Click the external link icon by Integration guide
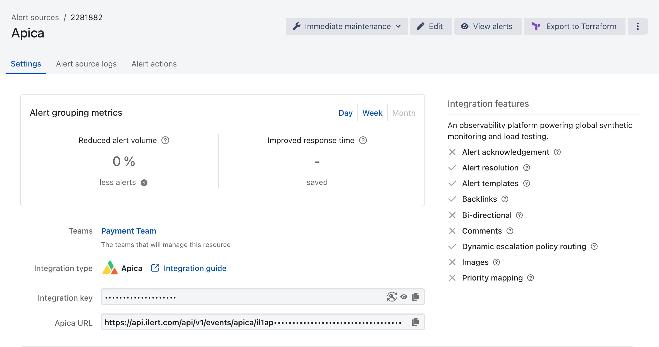Viewport: 659px width, 347px height. [155, 268]
